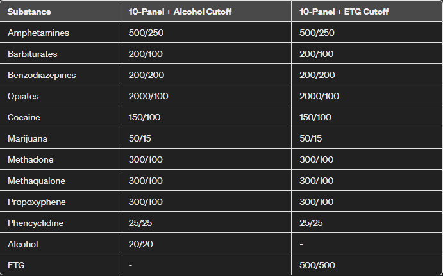Click the Methaqualone row label

coord(37,181)
